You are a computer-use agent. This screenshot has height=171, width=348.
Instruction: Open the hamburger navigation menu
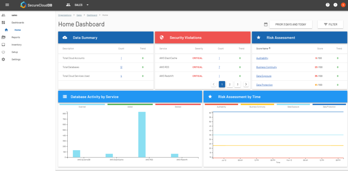tap(7, 5)
